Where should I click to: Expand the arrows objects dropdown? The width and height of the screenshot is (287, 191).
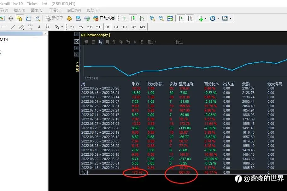click(x=62, y=27)
